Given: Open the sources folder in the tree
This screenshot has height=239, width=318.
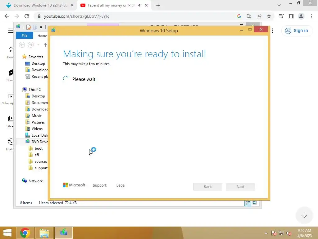Looking at the screenshot, I should [x=38, y=162].
